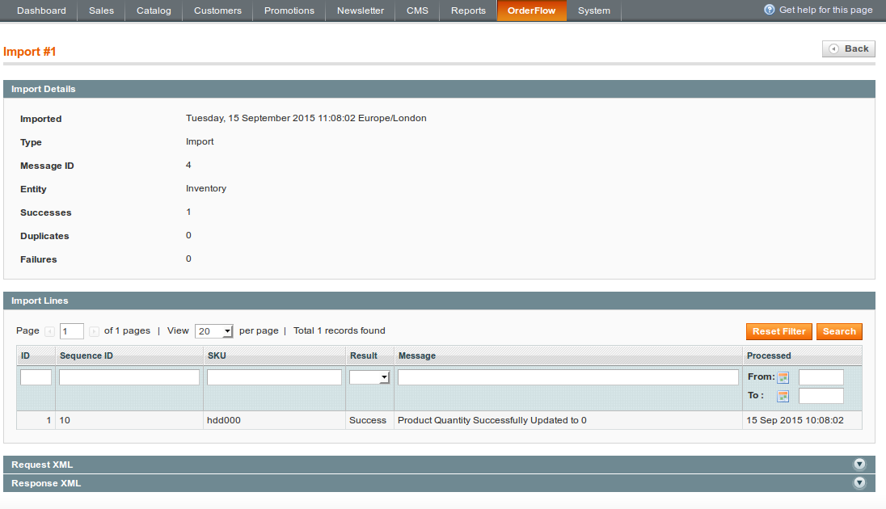Open the System menu

tap(593, 11)
